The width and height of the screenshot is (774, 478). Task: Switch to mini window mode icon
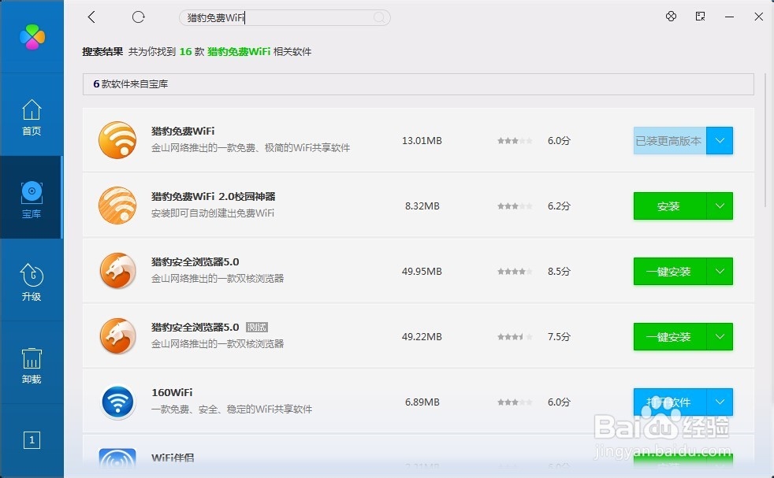(x=700, y=16)
